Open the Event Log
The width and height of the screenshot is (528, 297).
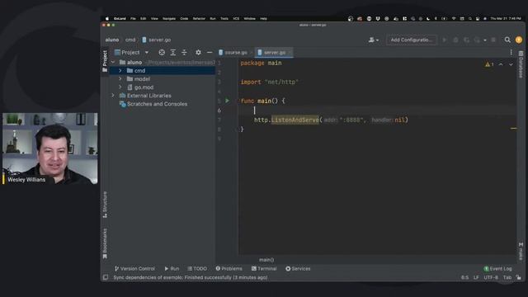pos(497,269)
